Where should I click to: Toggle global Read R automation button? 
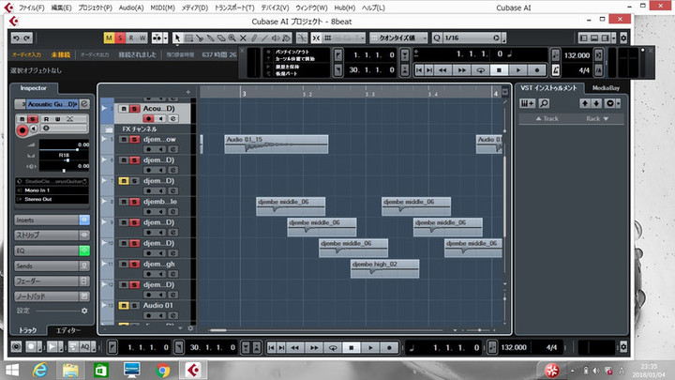[x=131, y=38]
